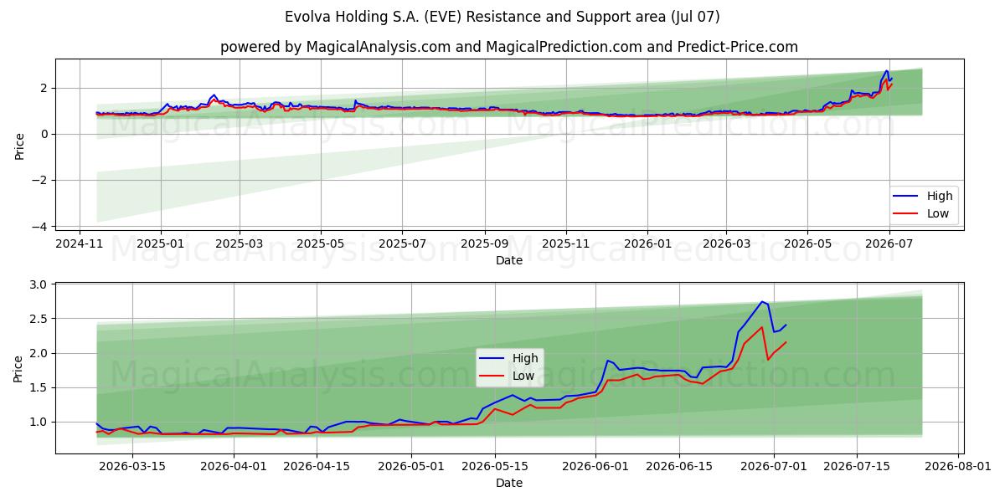Click the 2024-11 tick label on the top chart
Screen dimensions: 1005x502
point(79,244)
